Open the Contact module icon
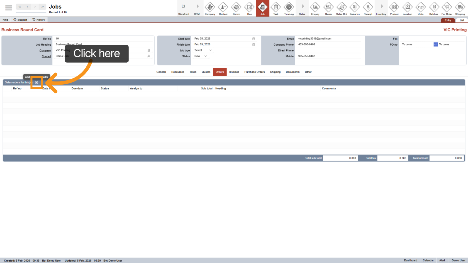The width and height of the screenshot is (468, 263). click(223, 8)
